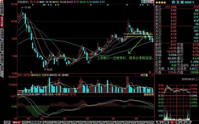Open the 更多 side tab
Screen dimensions: 199x124
(x=2, y=71)
